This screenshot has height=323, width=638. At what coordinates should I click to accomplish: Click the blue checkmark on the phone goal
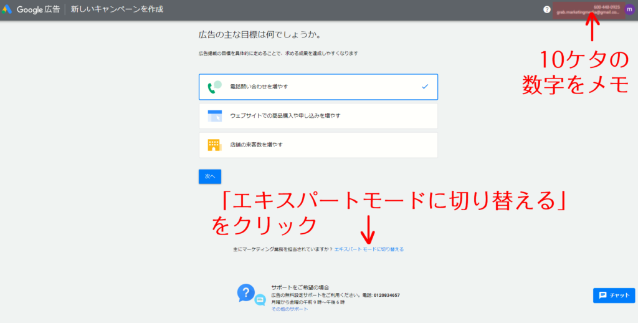[425, 86]
